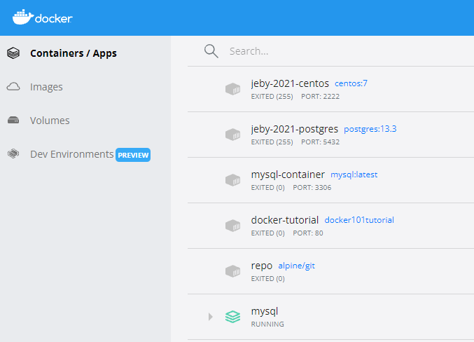
Task: Click the Volumes drive icon
Action: click(13, 120)
